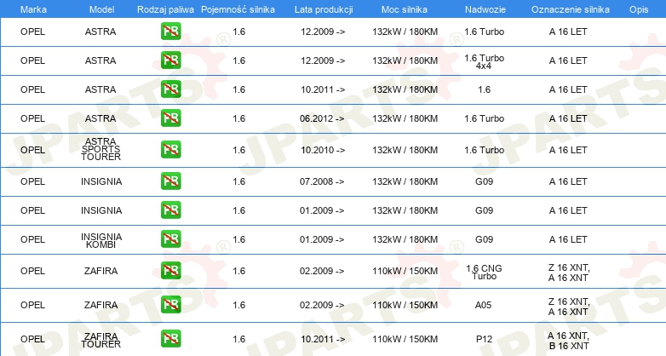This screenshot has height=356, width=666.
Task: Click the '1.6 CNG Turbo' body cell
Action: tap(485, 272)
